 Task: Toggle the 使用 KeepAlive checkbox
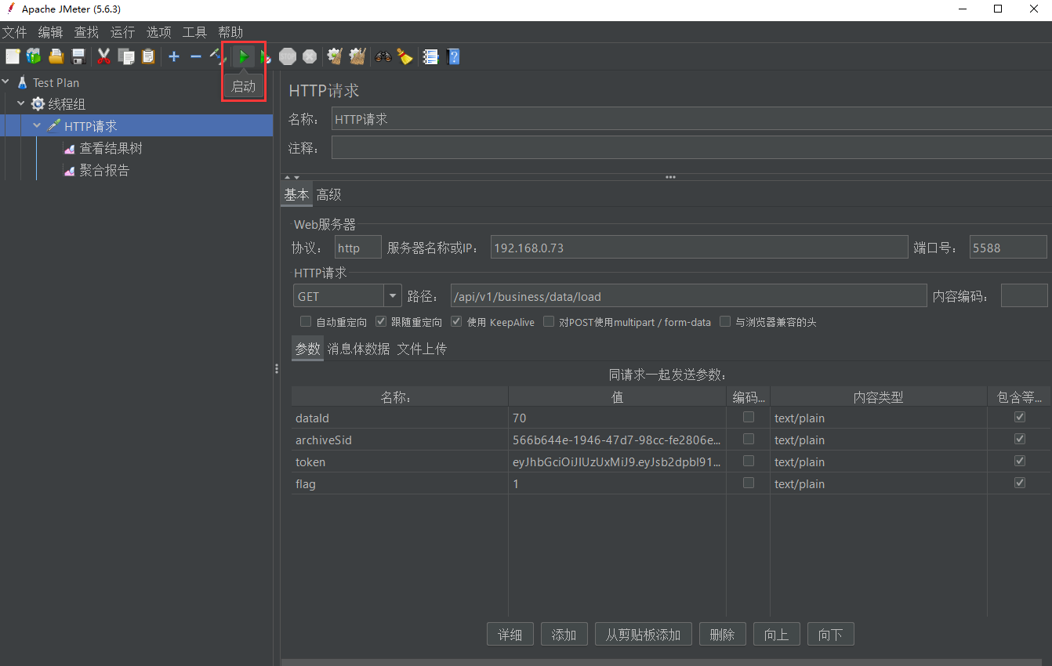click(x=456, y=321)
